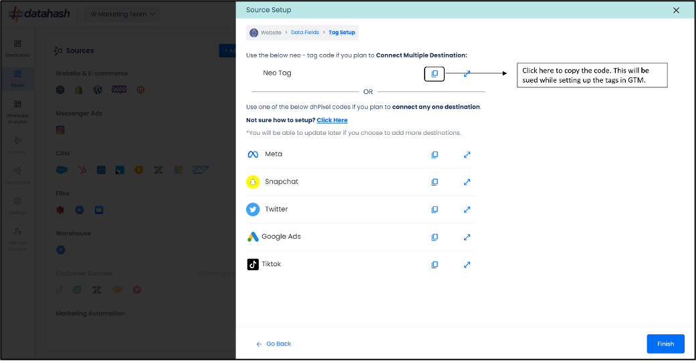This screenshot has height=361, width=696.
Task: Select the HubSpot CRM icon
Action: click(x=82, y=169)
